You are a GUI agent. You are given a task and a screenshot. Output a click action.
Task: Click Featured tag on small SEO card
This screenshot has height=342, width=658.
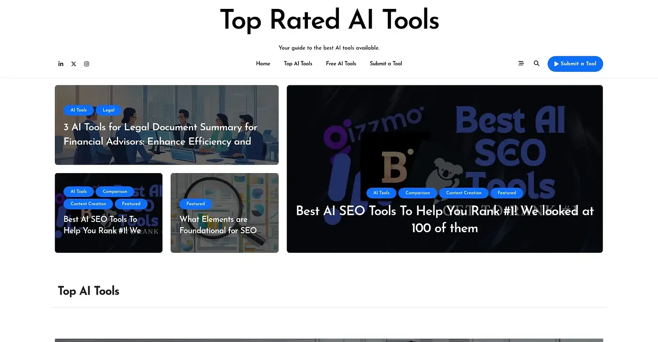[131, 204]
